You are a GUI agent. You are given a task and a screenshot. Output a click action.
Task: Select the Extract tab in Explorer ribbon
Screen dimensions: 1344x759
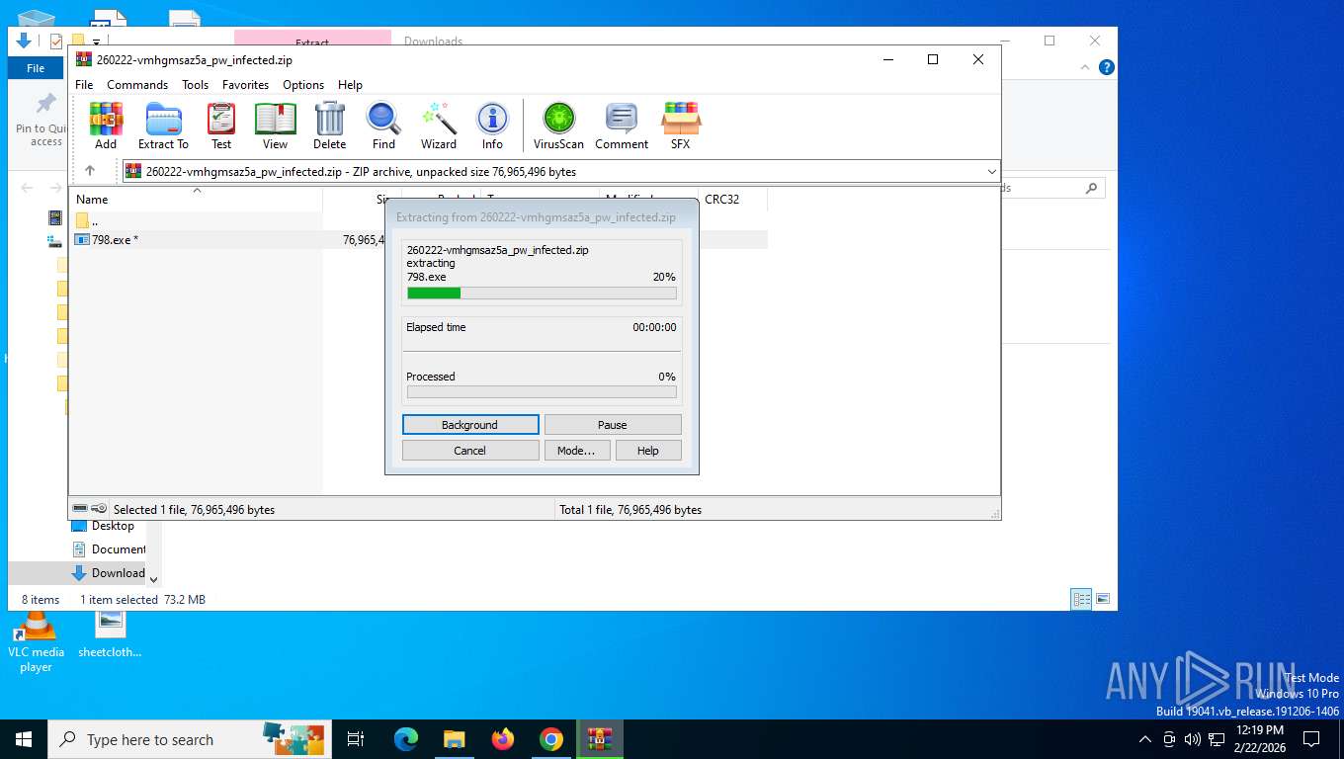point(312,42)
